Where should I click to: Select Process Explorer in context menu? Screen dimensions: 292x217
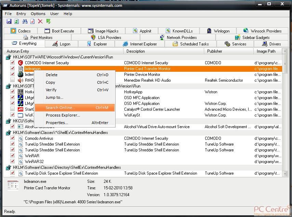(63, 115)
